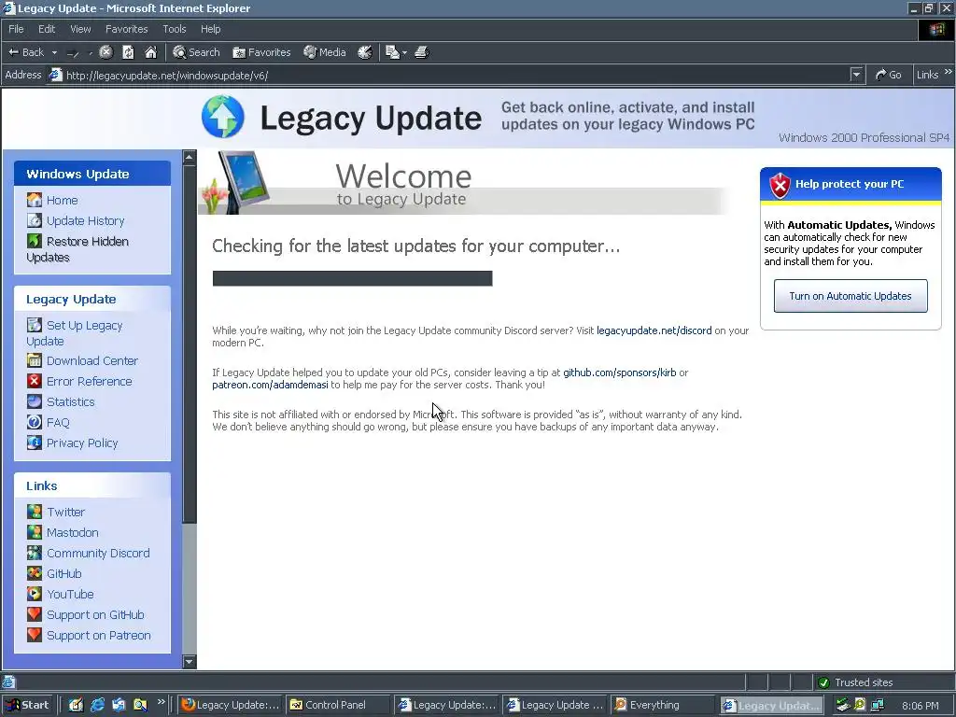Click the Twitter link icon

click(x=35, y=512)
